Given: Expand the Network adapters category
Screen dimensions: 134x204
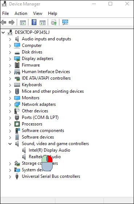Looking at the screenshot, I should tap(10, 105).
